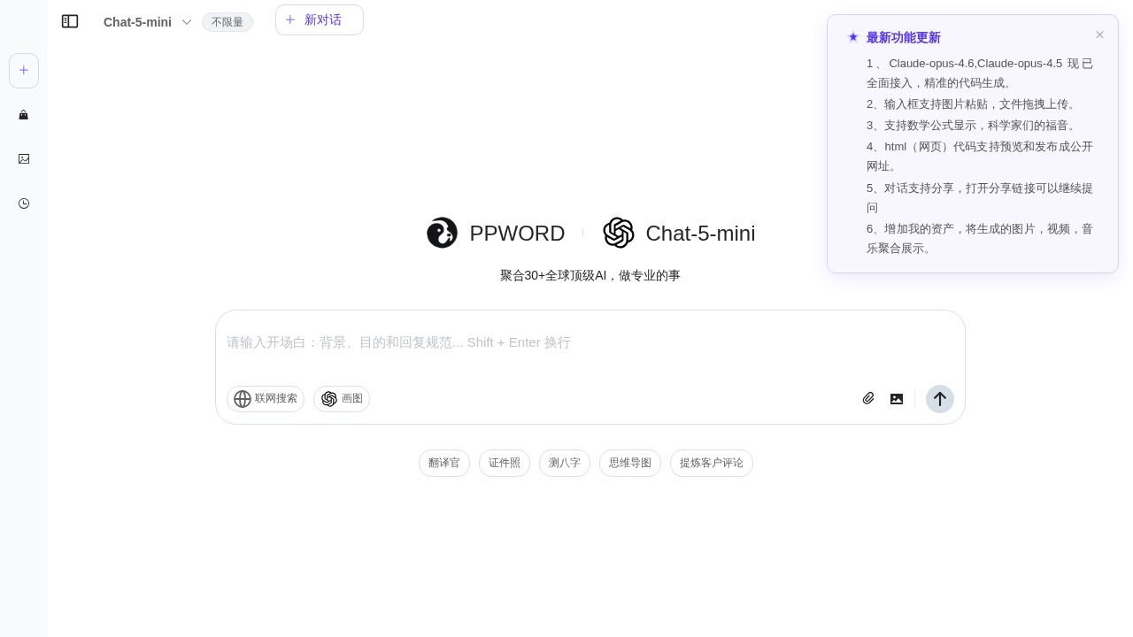View chat history via the clock icon
Screen dimensions: 1133x637
[24, 203]
